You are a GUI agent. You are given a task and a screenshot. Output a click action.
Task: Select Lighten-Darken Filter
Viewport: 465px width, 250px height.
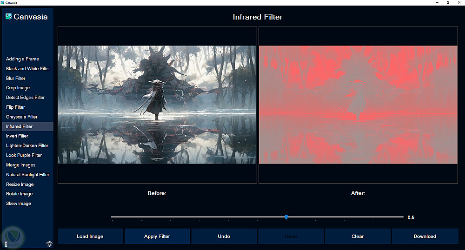coord(27,145)
